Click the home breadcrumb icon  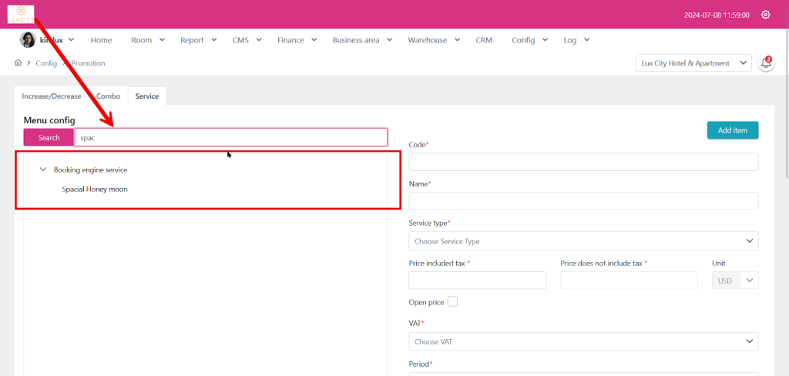[x=18, y=63]
